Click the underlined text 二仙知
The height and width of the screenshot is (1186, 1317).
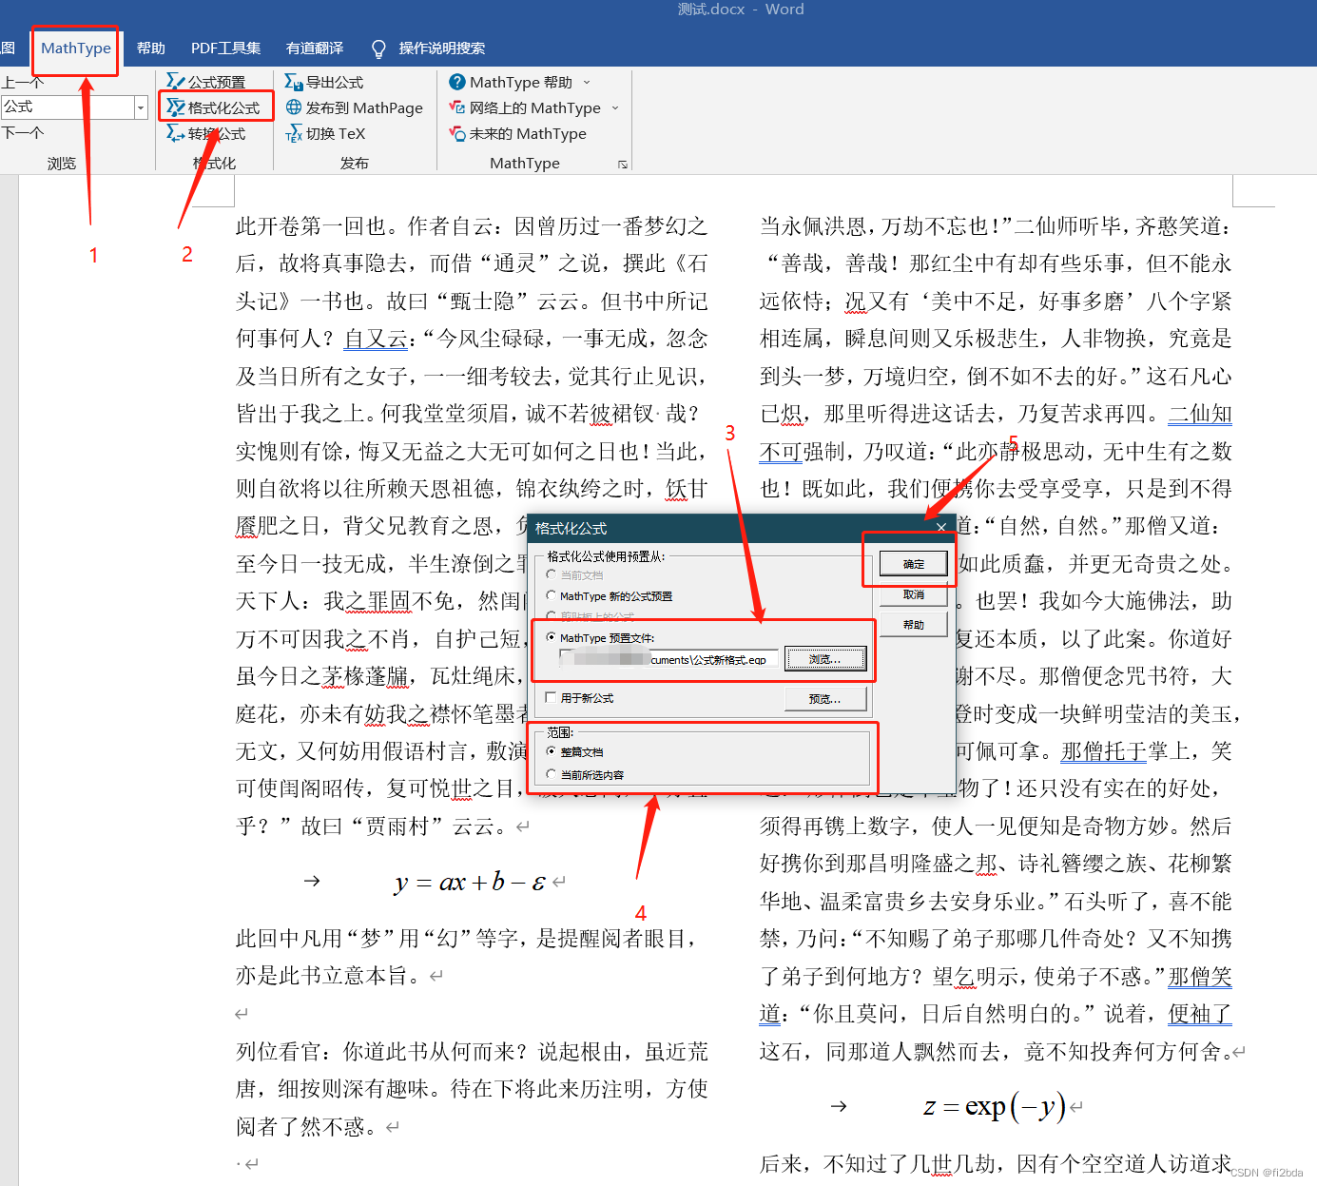[x=1200, y=414]
